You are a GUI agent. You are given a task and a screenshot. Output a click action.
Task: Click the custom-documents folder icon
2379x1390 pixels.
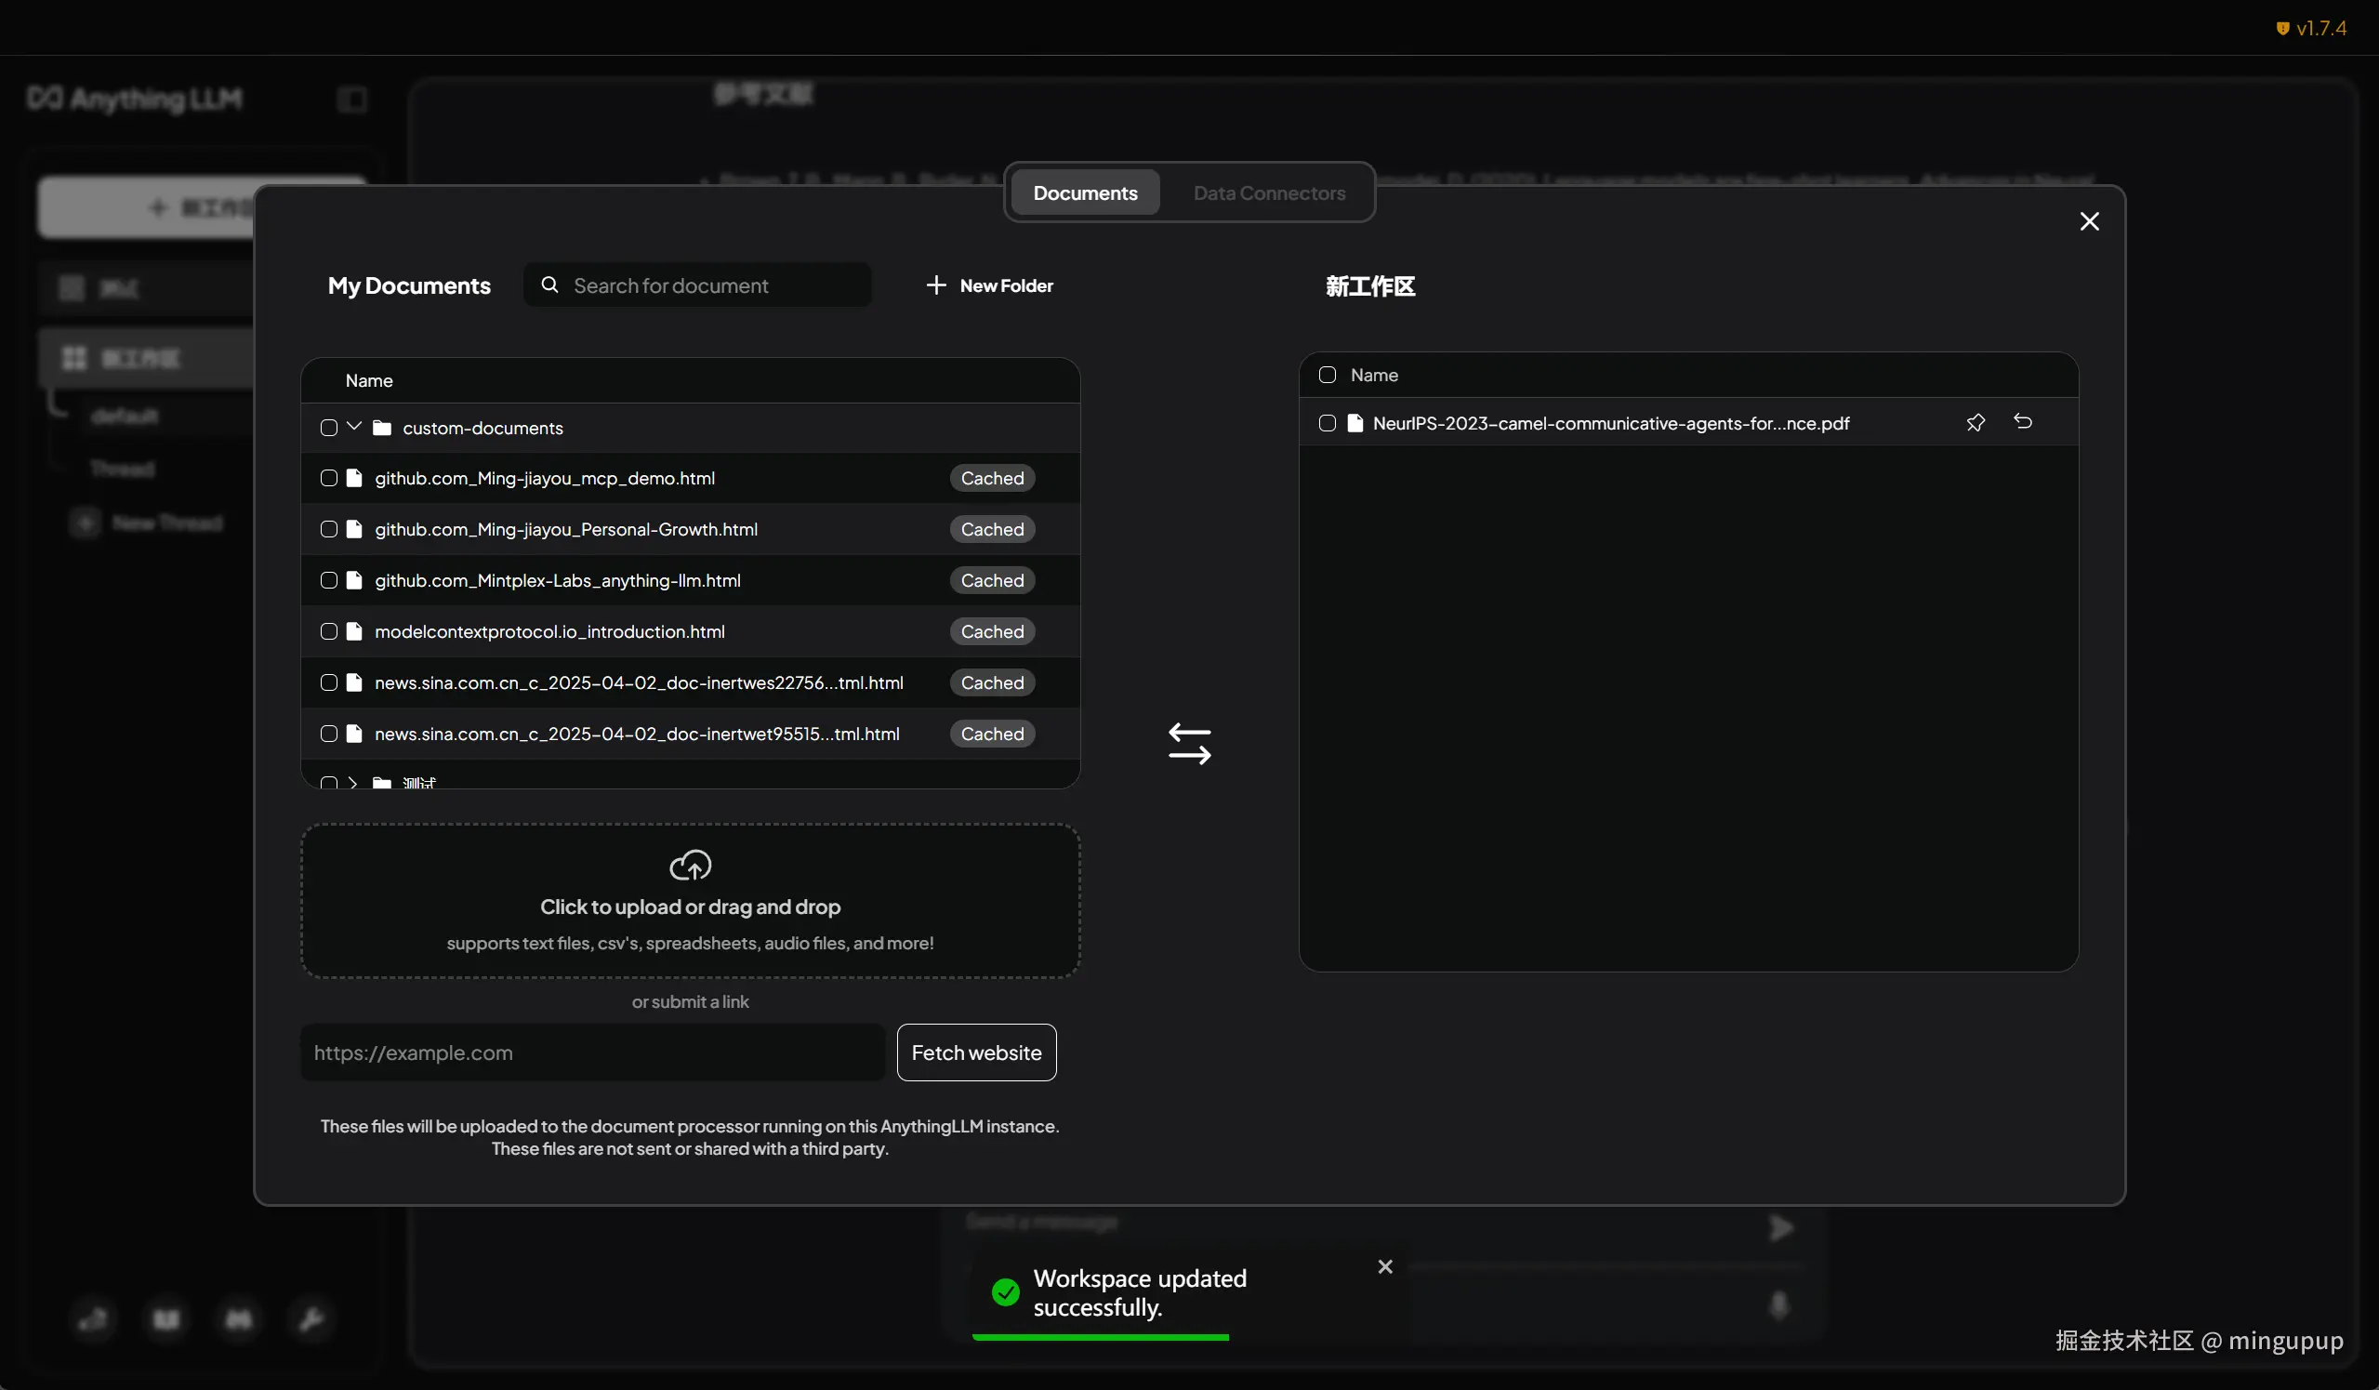point(381,428)
